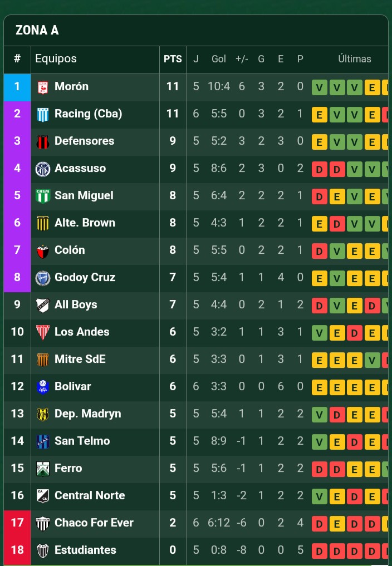Click the Racing (Cba) club crest
The image size is (392, 566).
pyautogui.click(x=43, y=114)
